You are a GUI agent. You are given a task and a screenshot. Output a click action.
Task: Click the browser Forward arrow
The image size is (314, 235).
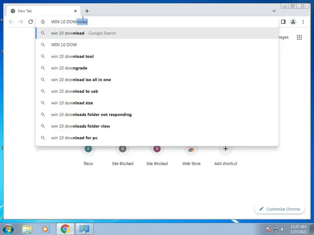point(21,22)
